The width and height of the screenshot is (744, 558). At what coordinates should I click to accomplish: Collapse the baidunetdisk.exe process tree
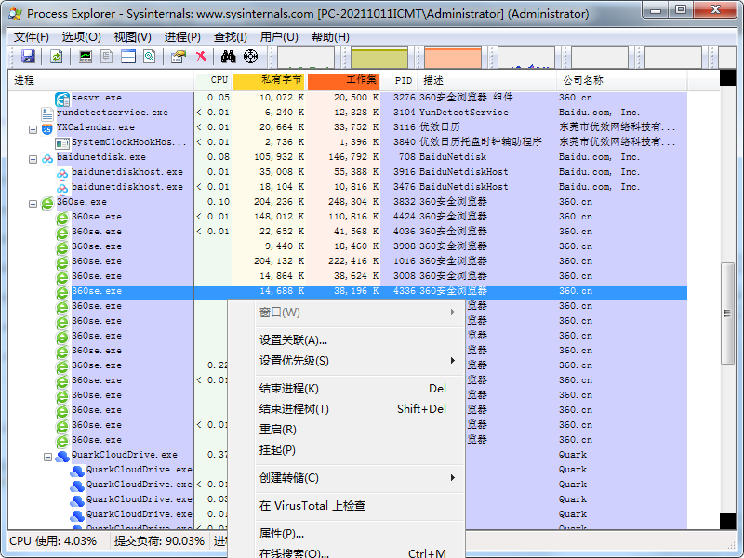click(x=33, y=159)
